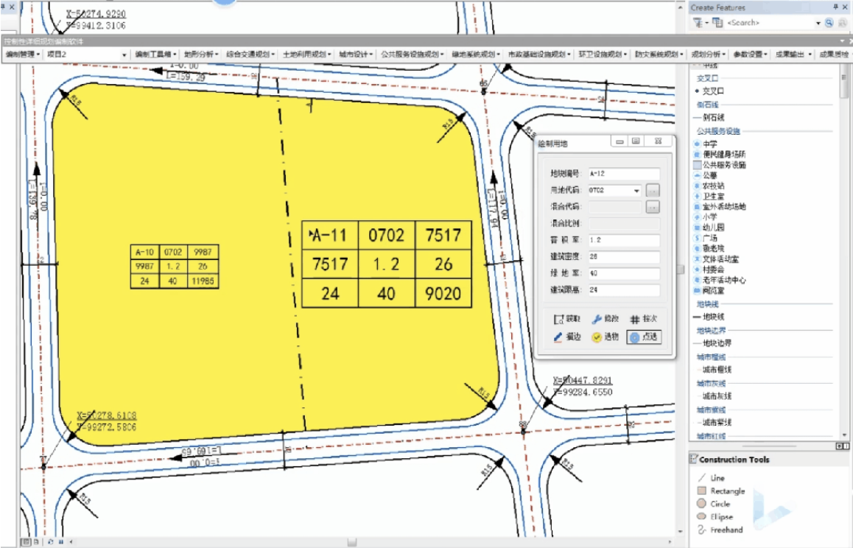Click the 点选 (point select) button
The width and height of the screenshot is (853, 548).
pyautogui.click(x=644, y=337)
